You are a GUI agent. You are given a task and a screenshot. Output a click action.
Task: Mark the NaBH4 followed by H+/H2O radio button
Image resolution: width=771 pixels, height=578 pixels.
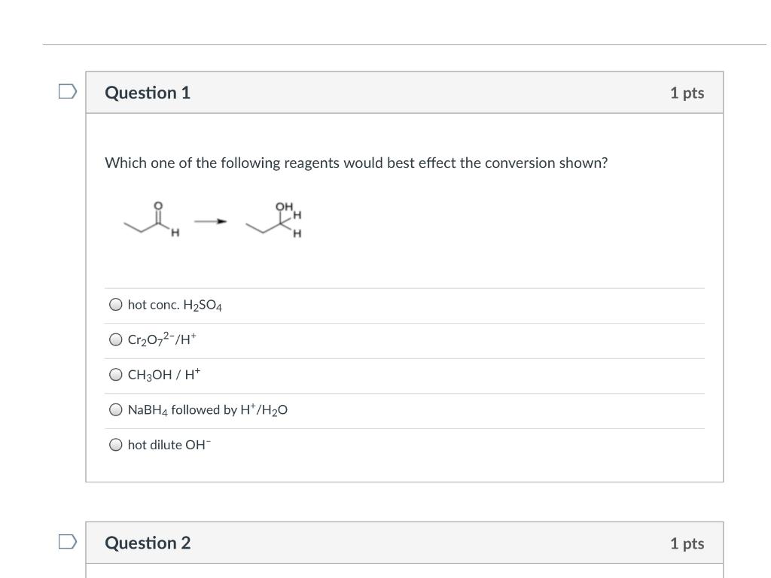tap(115, 409)
